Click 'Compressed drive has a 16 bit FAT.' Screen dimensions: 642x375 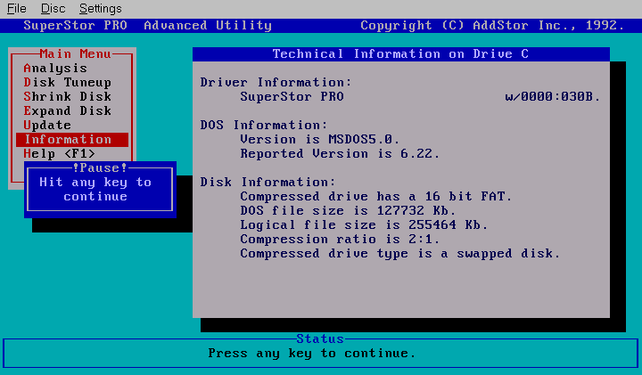pyautogui.click(x=376, y=197)
